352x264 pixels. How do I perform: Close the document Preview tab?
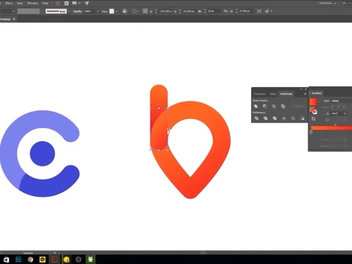pyautogui.click(x=14, y=19)
